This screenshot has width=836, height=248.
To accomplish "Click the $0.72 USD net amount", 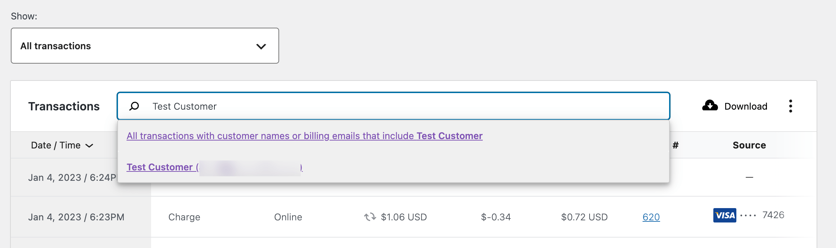I will [584, 217].
